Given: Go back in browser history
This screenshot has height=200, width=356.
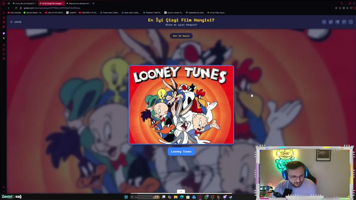Looking at the screenshot, I should click(x=9, y=8).
